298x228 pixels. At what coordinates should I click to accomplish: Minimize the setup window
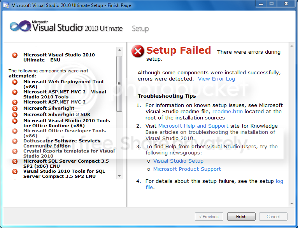(x=261, y=4)
